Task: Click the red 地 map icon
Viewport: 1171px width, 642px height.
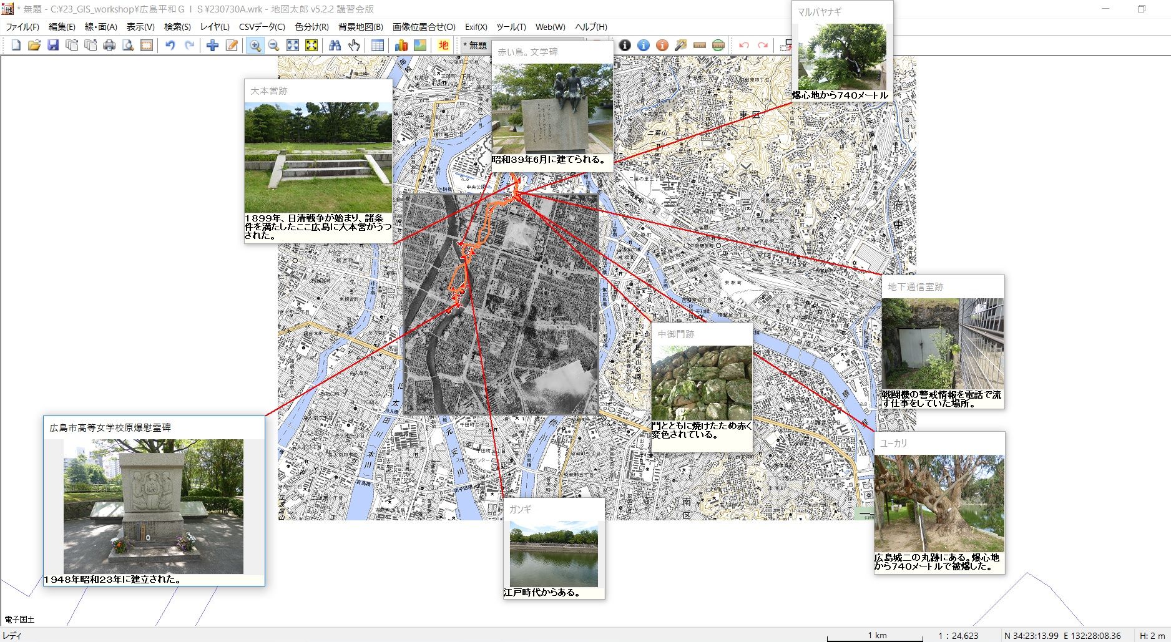Action: pos(443,45)
